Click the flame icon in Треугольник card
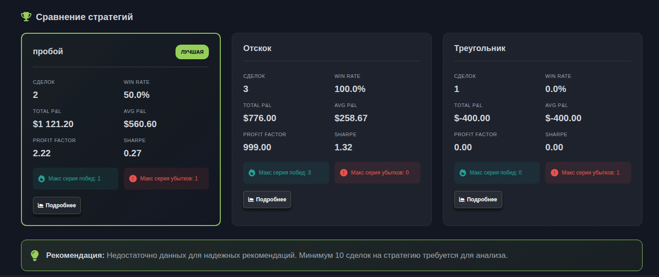 pyautogui.click(x=462, y=173)
